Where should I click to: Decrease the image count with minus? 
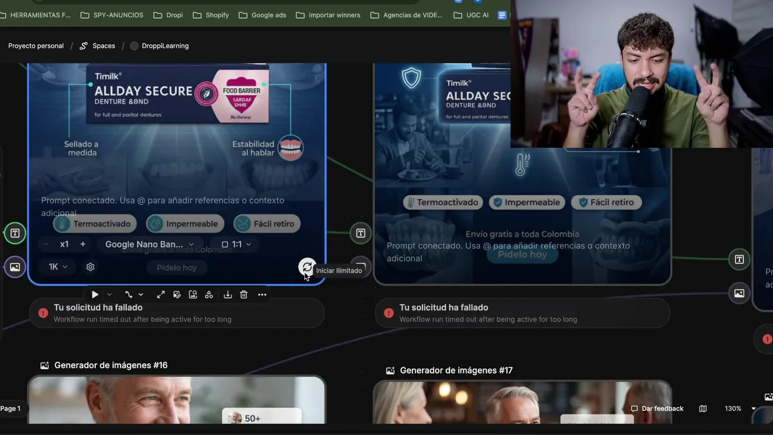tap(46, 244)
